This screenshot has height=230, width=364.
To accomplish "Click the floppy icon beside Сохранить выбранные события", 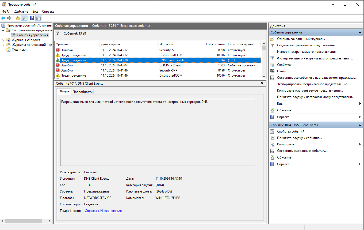I will [x=272, y=151].
